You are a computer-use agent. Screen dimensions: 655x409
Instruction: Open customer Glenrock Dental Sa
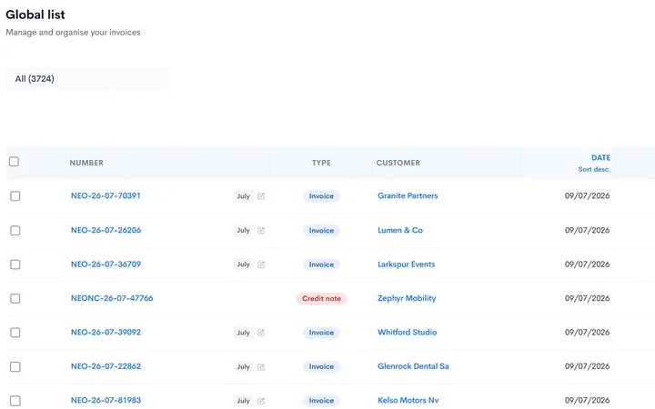coord(413,366)
